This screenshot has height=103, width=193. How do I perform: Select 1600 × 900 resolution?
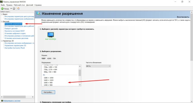(48, 83)
